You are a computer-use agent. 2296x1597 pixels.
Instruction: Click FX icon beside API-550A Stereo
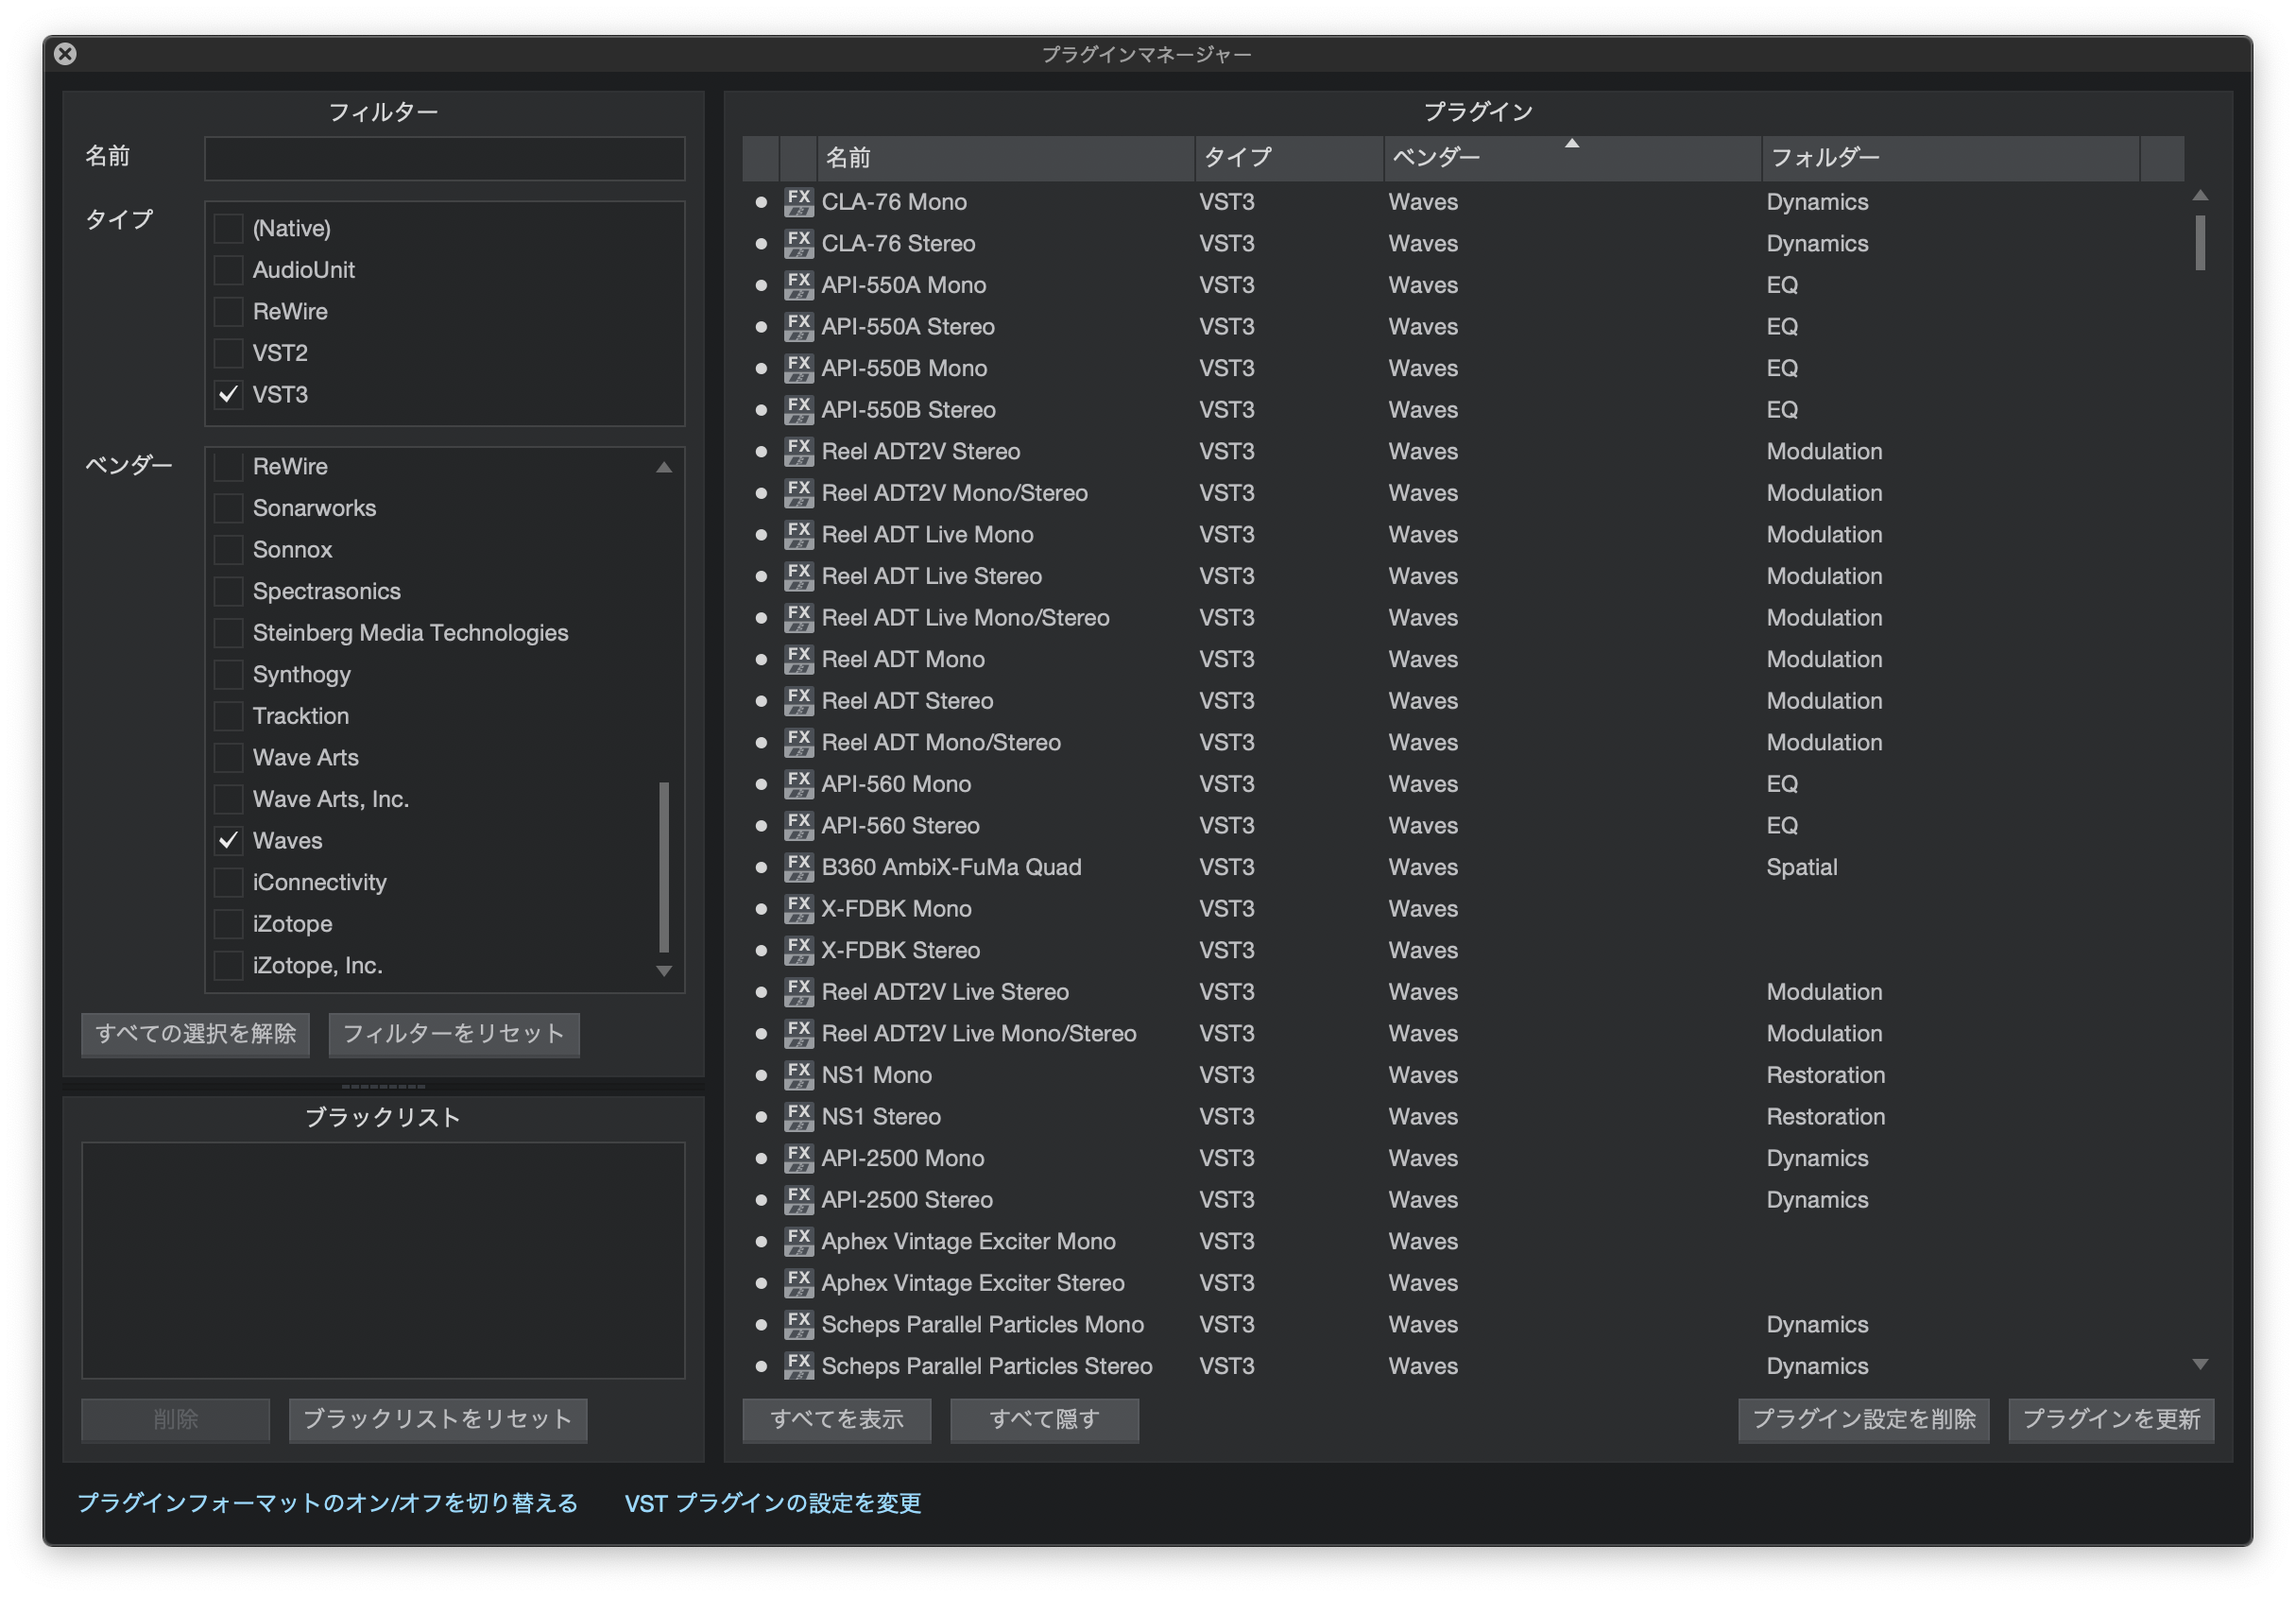coord(798,327)
